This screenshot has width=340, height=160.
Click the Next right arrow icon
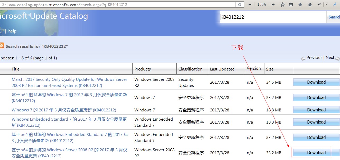click(337, 59)
